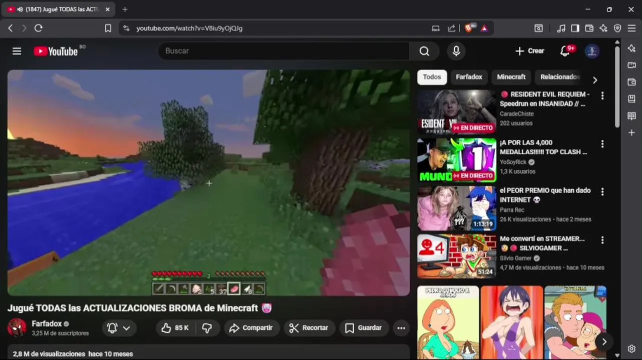Open the Brave Wallet icon in toolbar
Screen dimensions: 642x360
(x=589, y=28)
